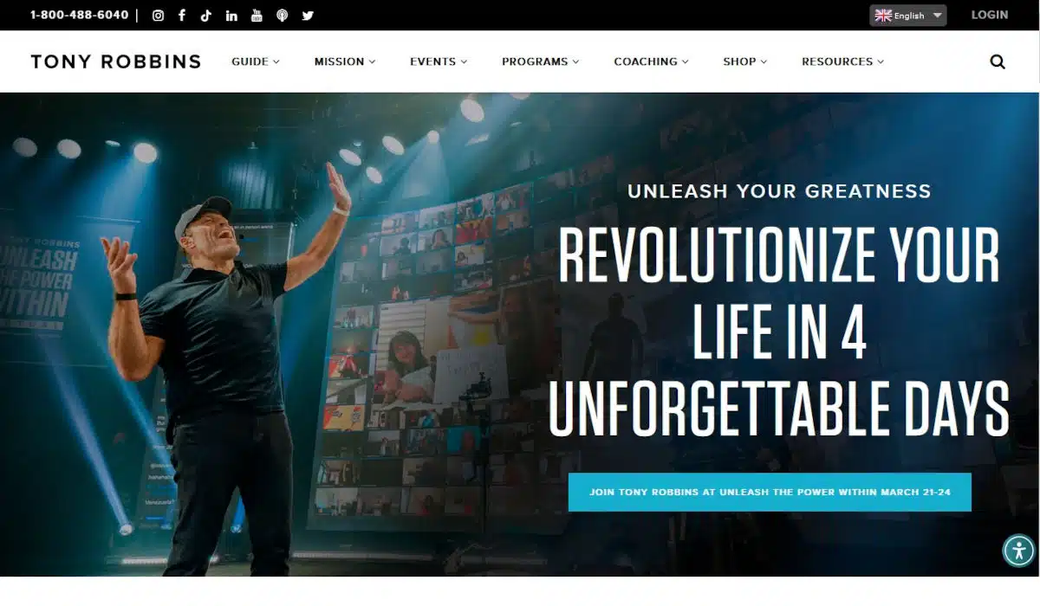Open the Shop menu
The width and height of the screenshot is (1040, 606).
click(745, 61)
